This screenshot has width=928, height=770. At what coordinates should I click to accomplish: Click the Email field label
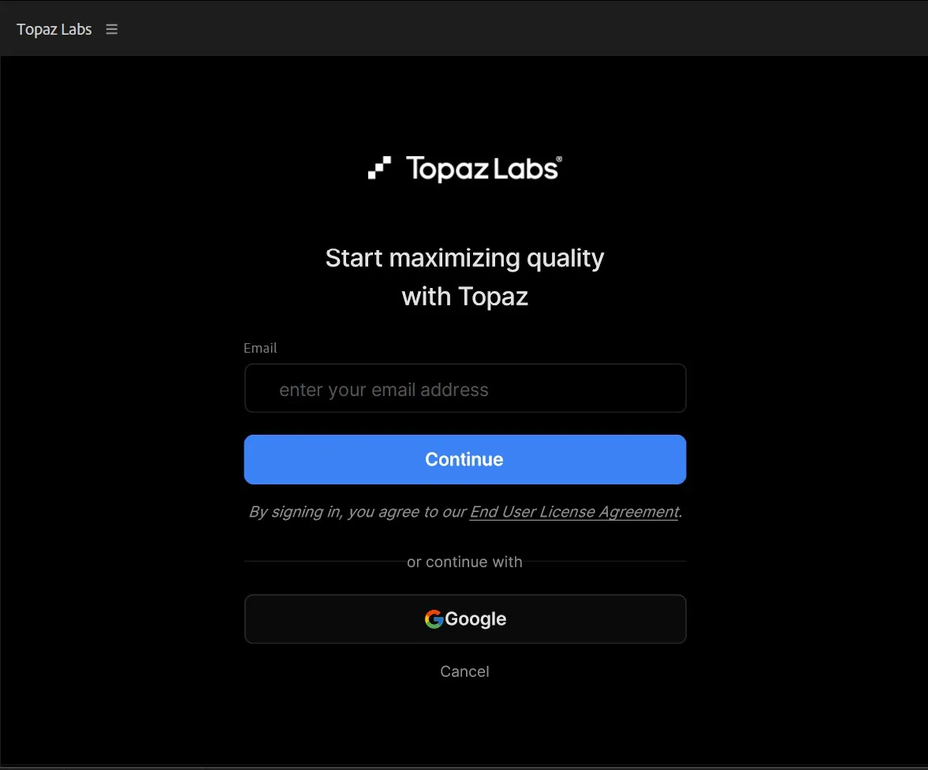(260, 348)
